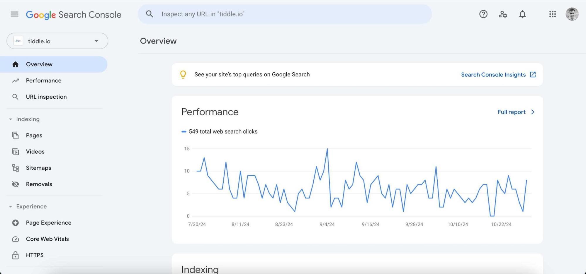Click the Overview page title
Viewport: 586px width, 274px height.
158,41
